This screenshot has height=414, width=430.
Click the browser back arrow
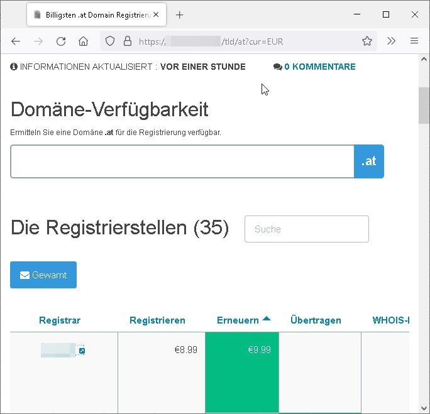16,41
